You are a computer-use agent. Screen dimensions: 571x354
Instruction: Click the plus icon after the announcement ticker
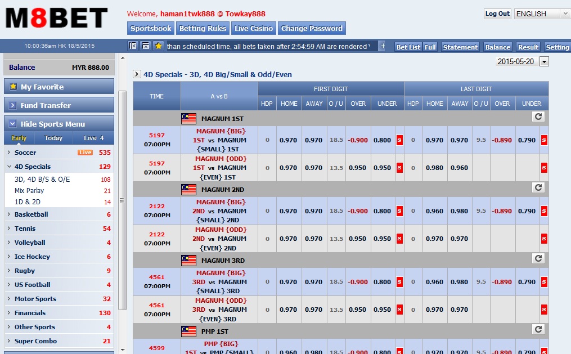[383, 46]
